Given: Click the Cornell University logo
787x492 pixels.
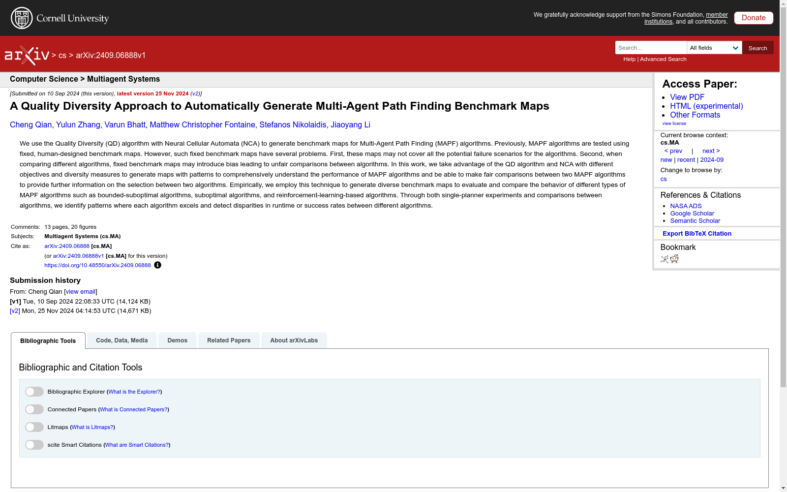Looking at the screenshot, I should [60, 18].
